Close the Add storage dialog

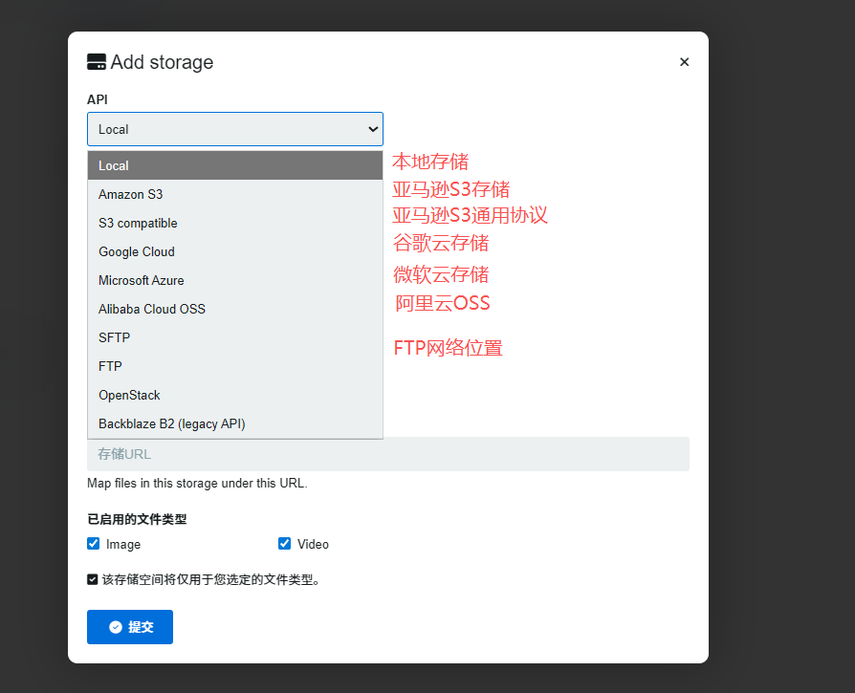(x=685, y=62)
